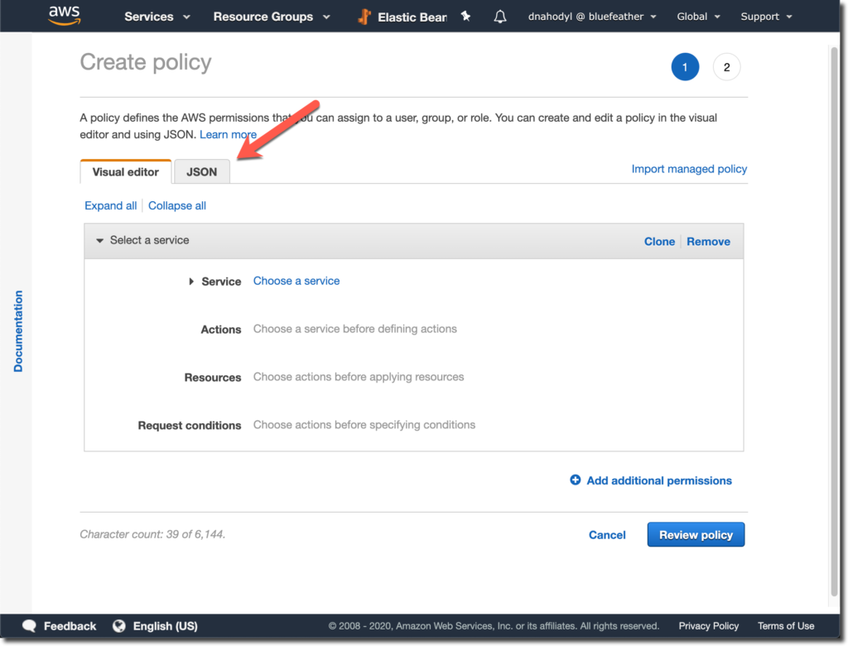Click the Review policy button
Screen dimensions: 848x646
696,535
